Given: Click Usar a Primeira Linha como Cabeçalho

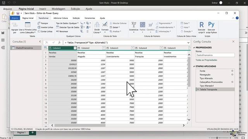Looking at the screenshot, I should tap(28, 28).
